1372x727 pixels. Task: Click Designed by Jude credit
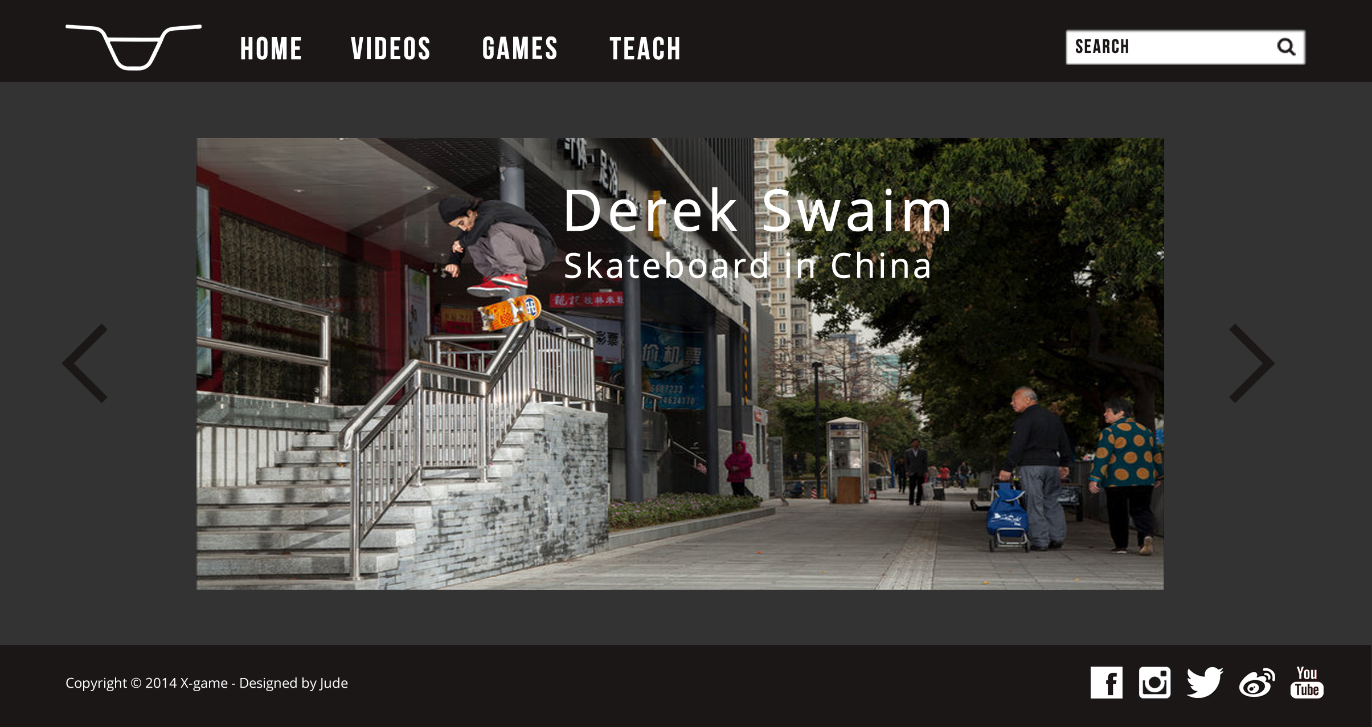click(x=293, y=683)
